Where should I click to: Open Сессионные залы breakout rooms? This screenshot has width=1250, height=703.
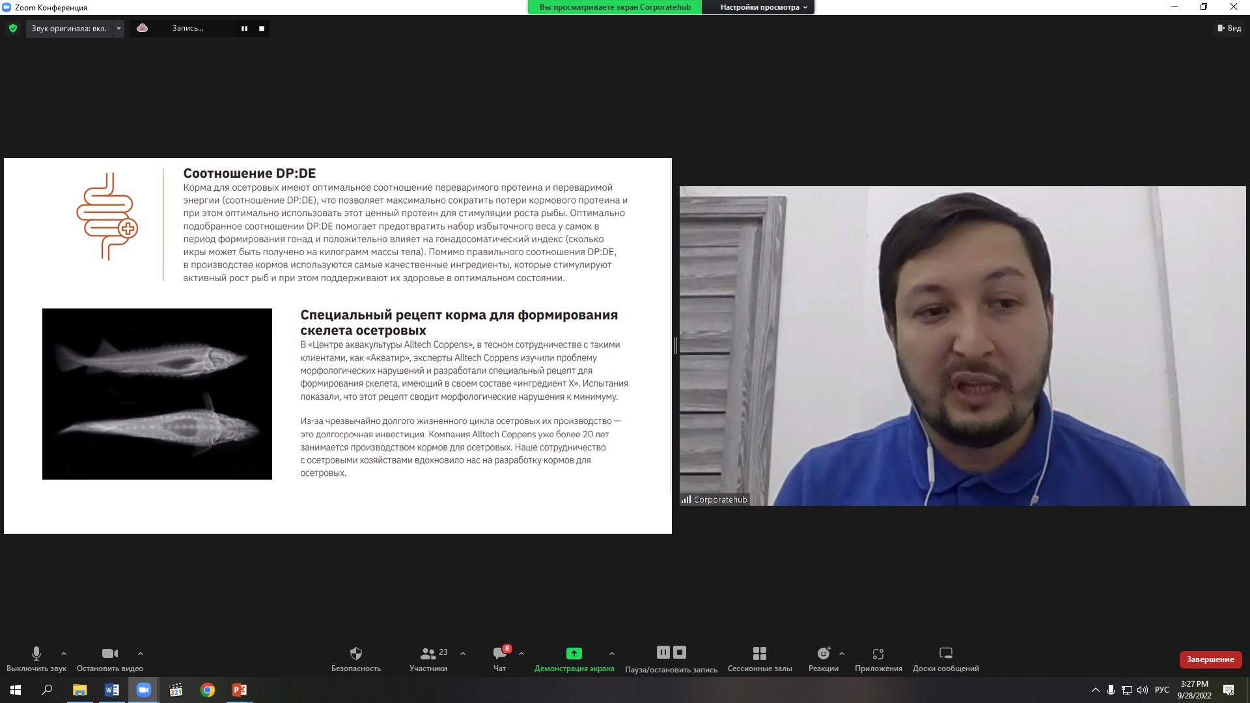click(760, 659)
